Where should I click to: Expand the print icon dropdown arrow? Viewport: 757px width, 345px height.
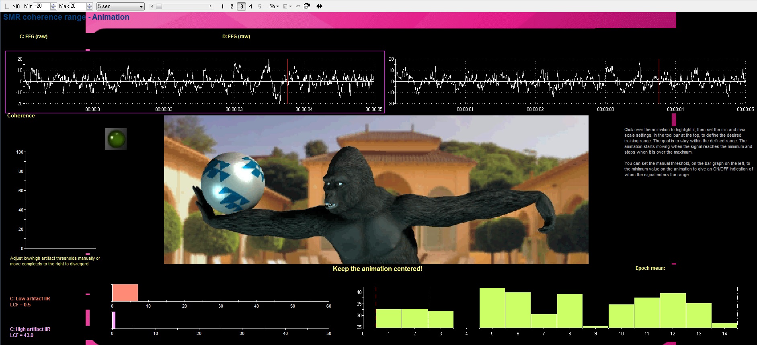coord(278,6)
